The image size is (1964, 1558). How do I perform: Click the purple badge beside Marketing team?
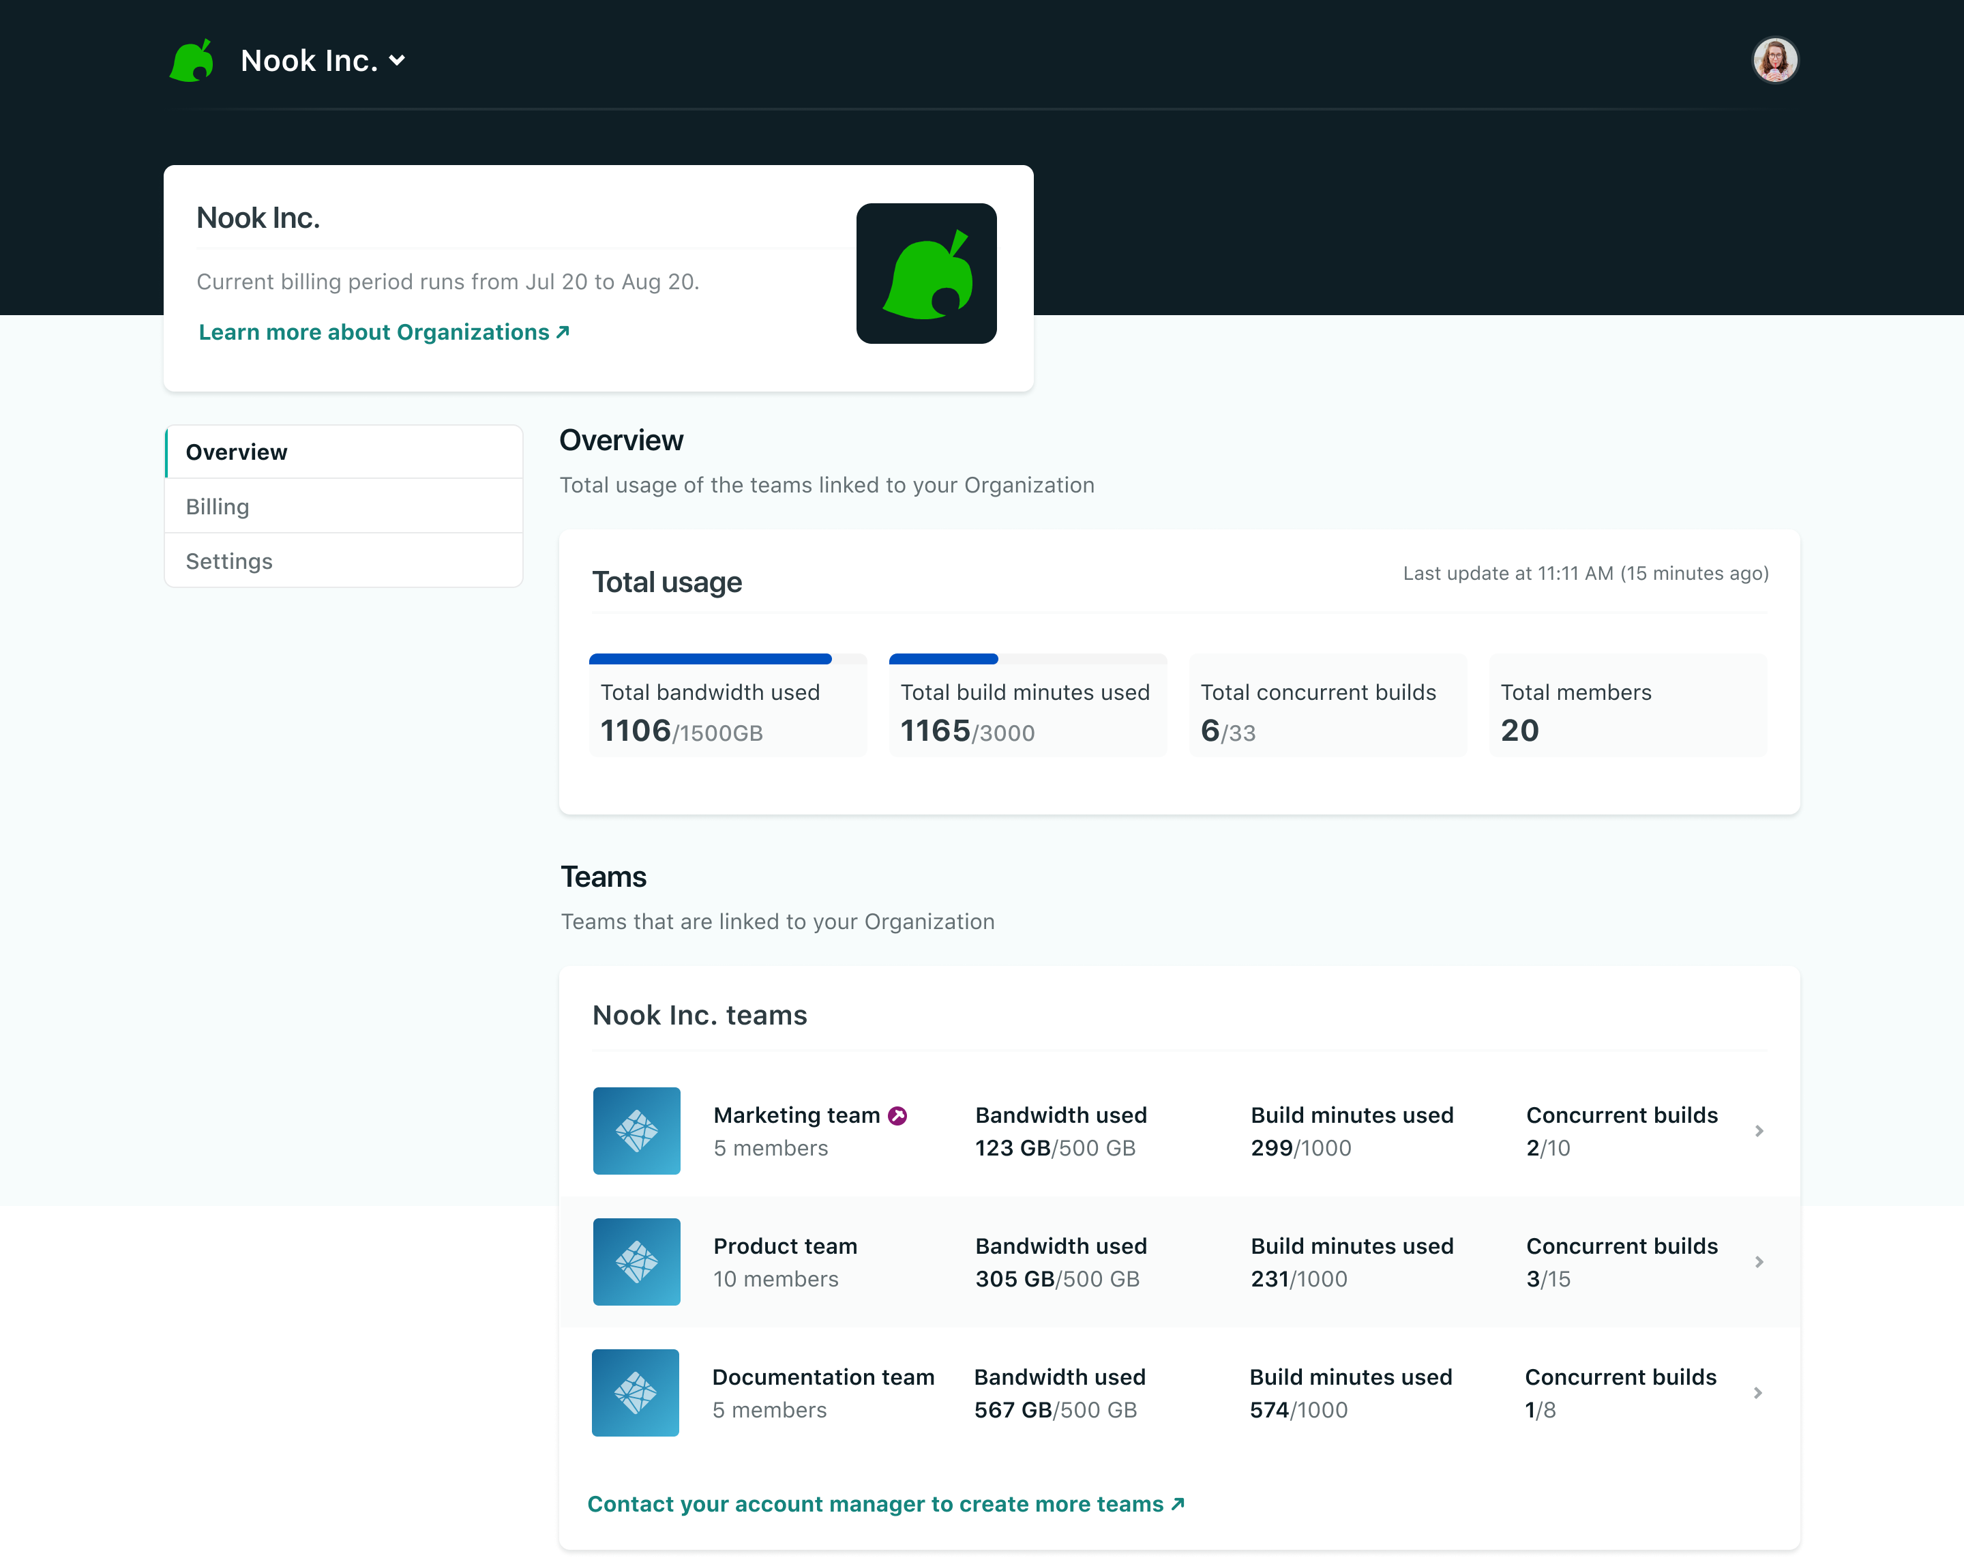[897, 1116]
